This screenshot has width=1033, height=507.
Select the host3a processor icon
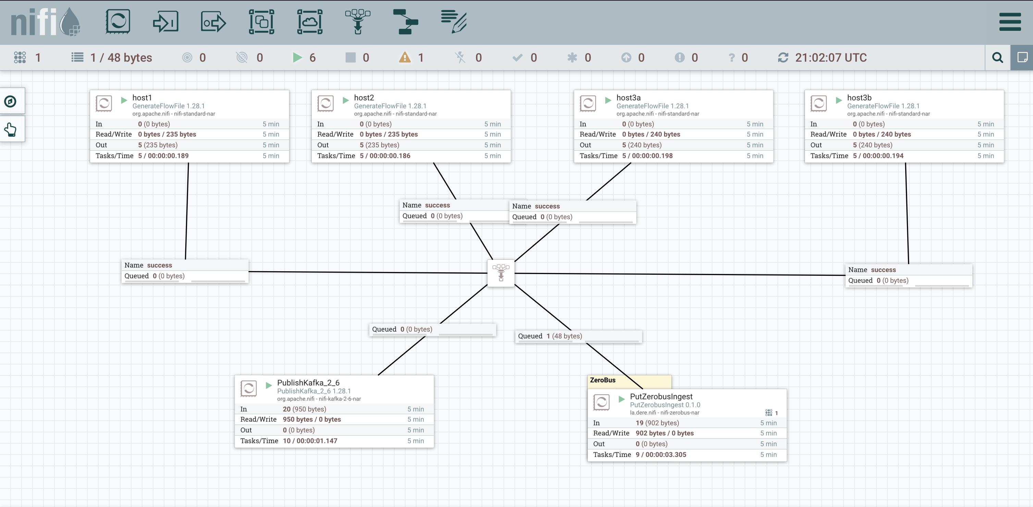[587, 103]
